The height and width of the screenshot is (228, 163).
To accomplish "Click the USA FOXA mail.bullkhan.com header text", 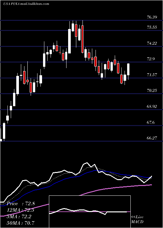I will tap(26, 4).
